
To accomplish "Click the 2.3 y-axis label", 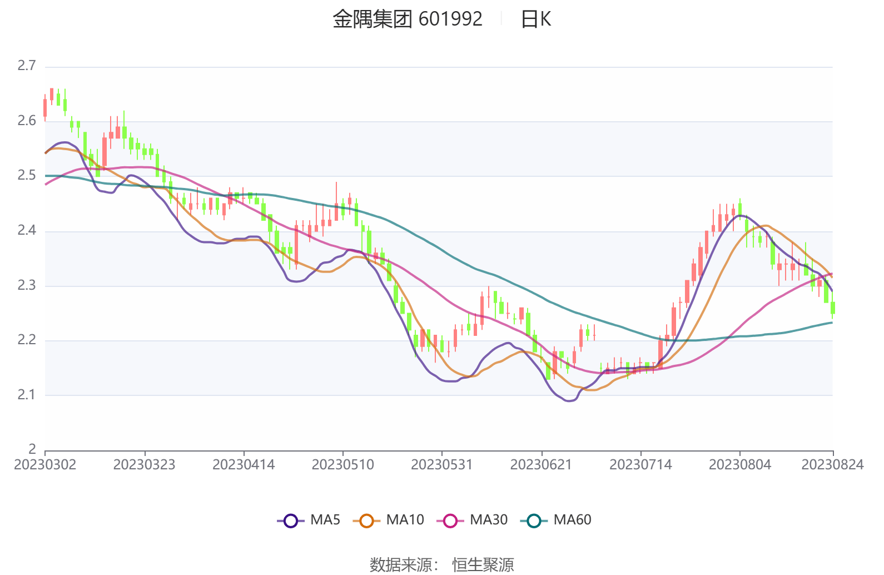I will [27, 285].
